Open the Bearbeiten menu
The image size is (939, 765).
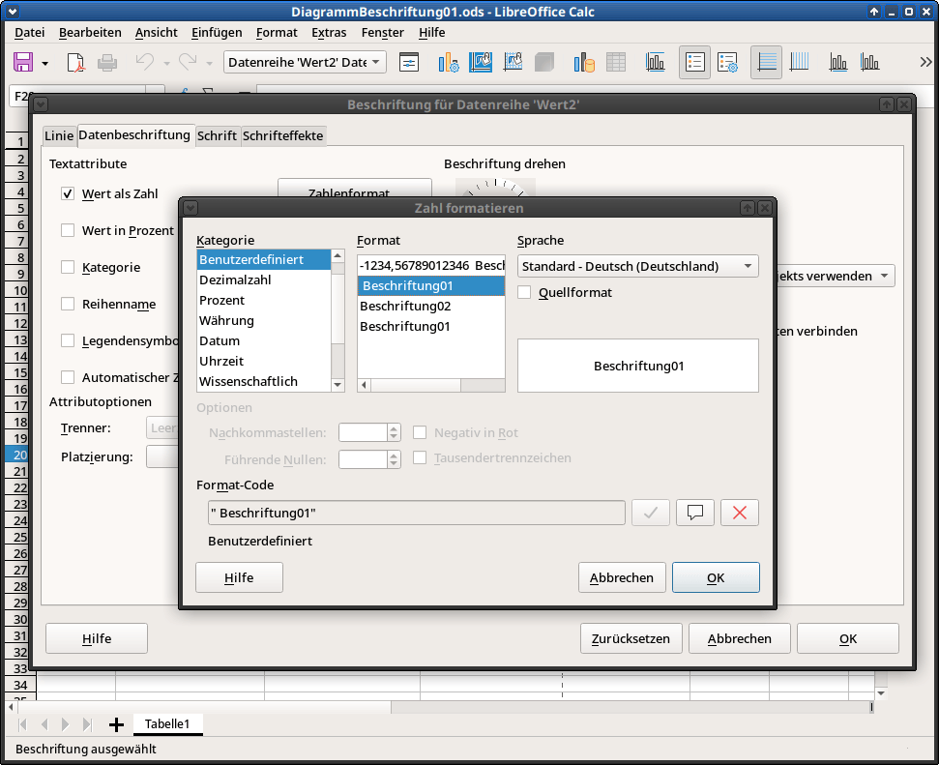coord(90,32)
